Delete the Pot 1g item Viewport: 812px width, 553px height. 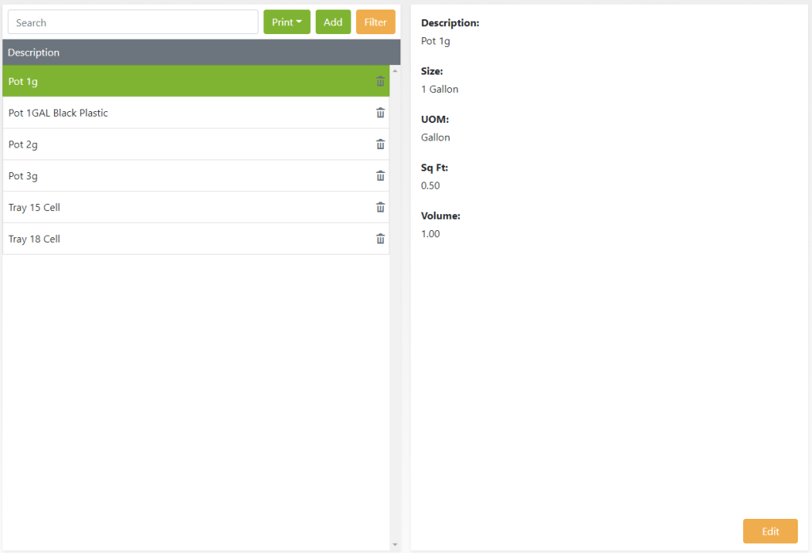[380, 81]
